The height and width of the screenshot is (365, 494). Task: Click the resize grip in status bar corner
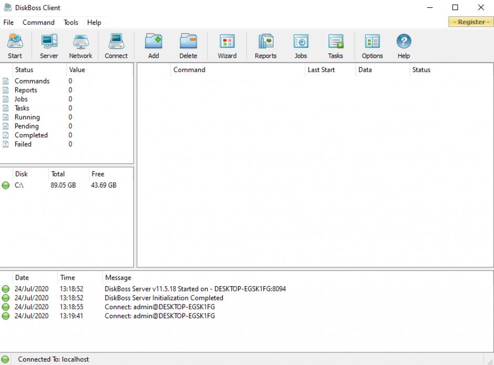pyautogui.click(x=490, y=361)
